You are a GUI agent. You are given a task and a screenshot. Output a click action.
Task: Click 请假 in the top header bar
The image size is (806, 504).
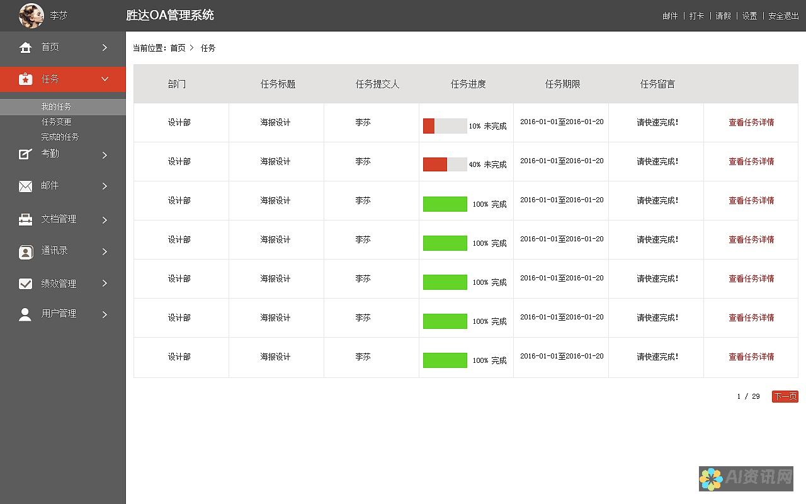(723, 16)
